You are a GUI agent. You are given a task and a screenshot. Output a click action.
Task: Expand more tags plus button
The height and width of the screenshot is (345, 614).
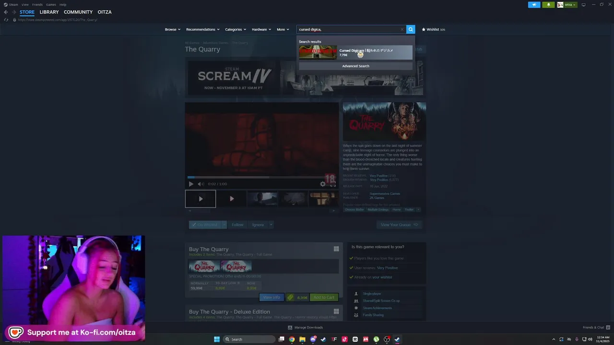[418, 209]
